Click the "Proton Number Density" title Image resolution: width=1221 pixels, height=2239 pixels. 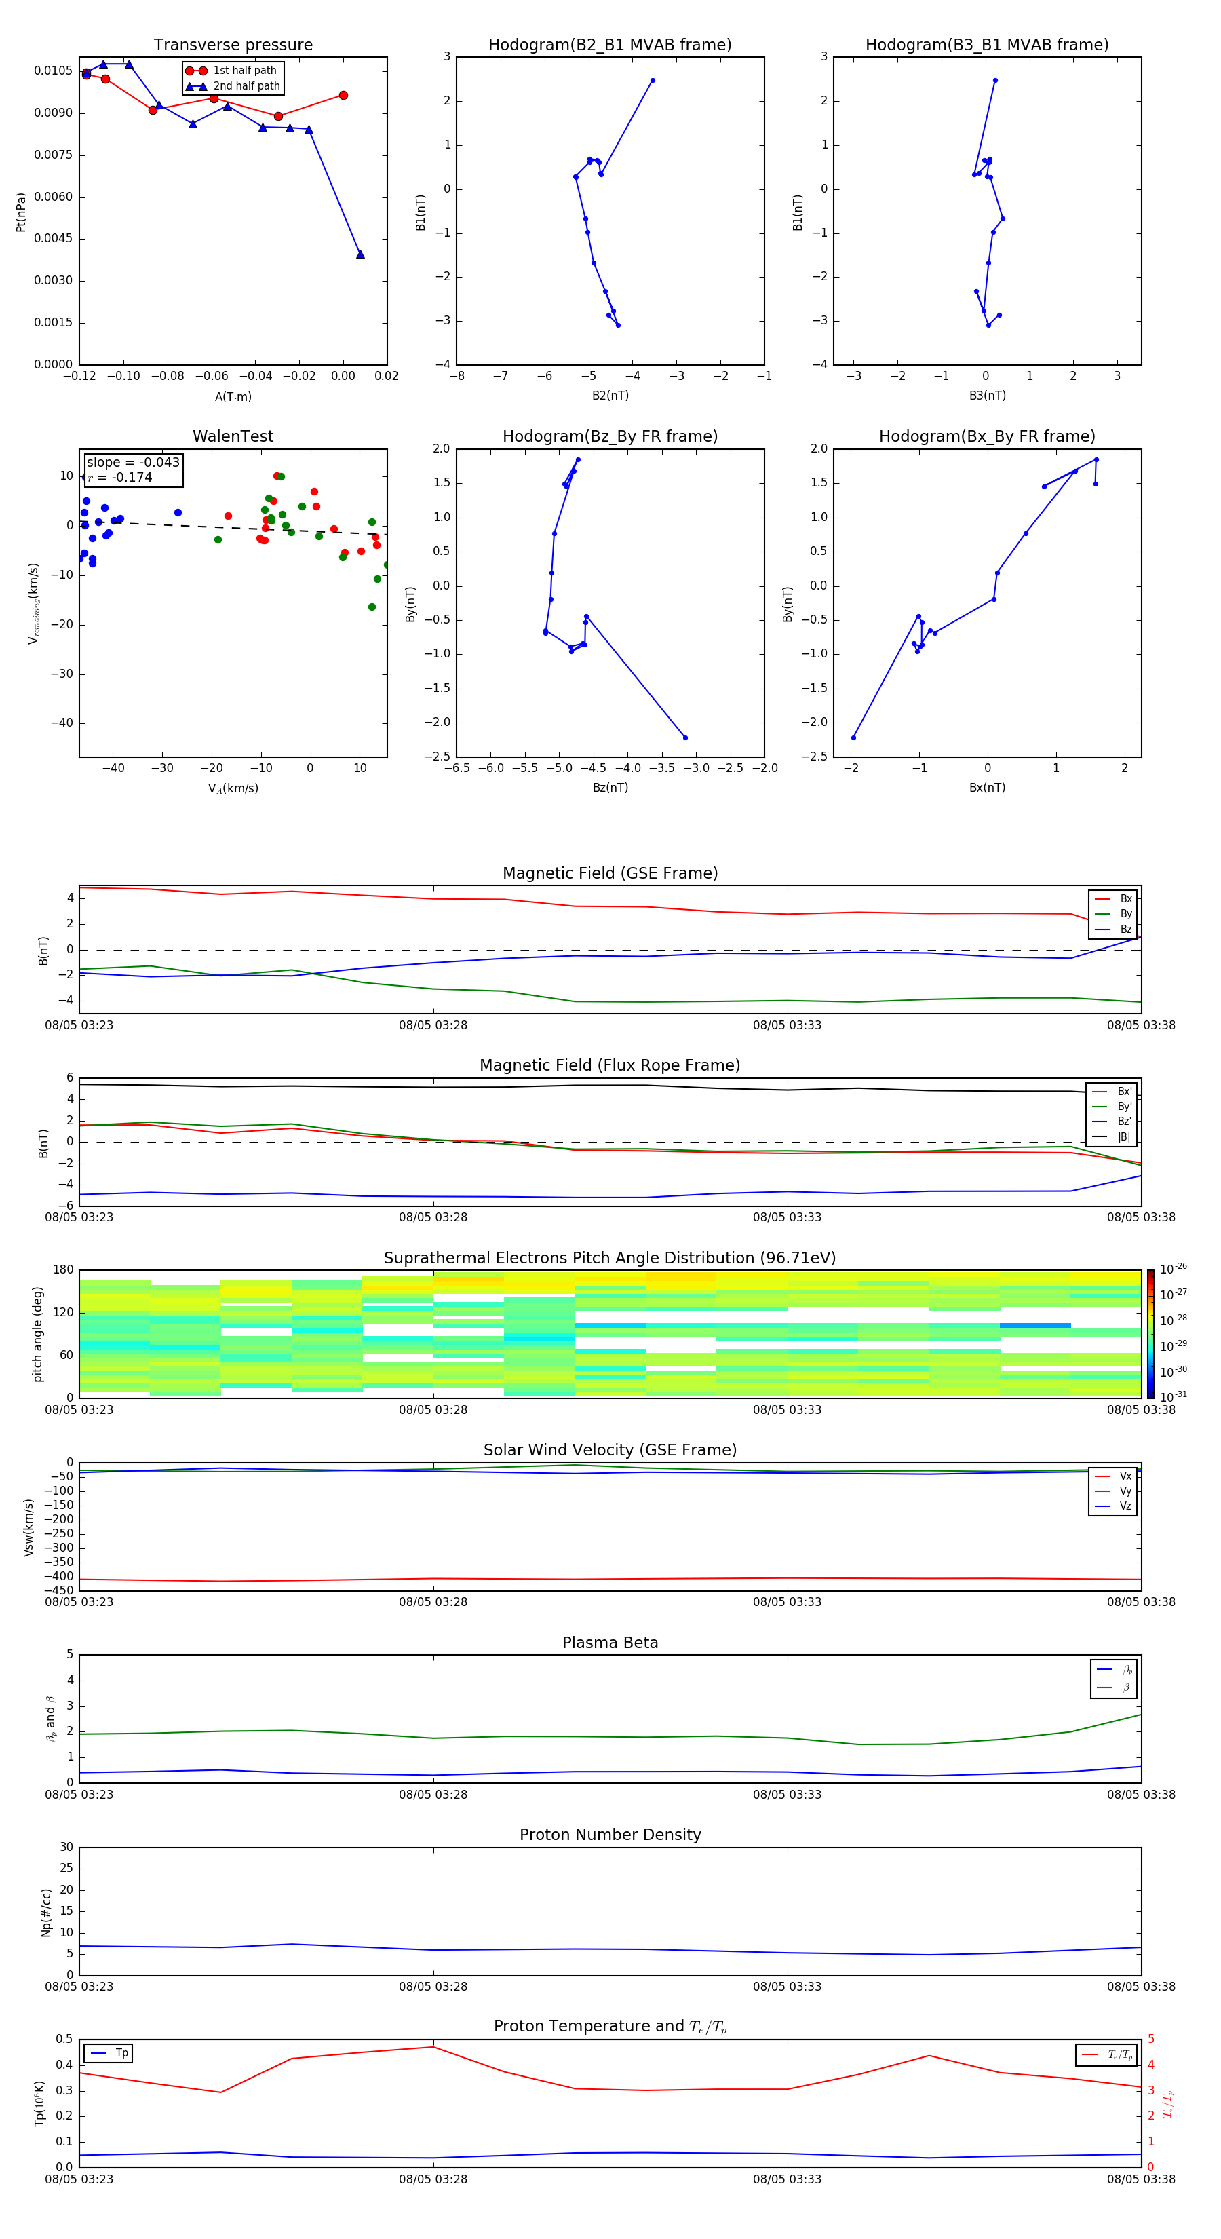[610, 1835]
